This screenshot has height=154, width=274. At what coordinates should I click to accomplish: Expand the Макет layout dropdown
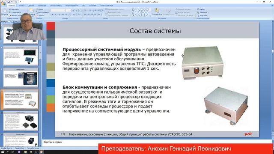click(40, 9)
